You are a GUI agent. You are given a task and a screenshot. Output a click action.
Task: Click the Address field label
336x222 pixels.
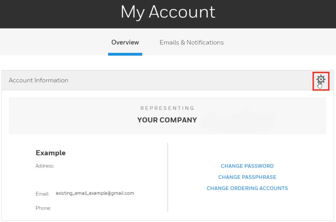coord(44,166)
